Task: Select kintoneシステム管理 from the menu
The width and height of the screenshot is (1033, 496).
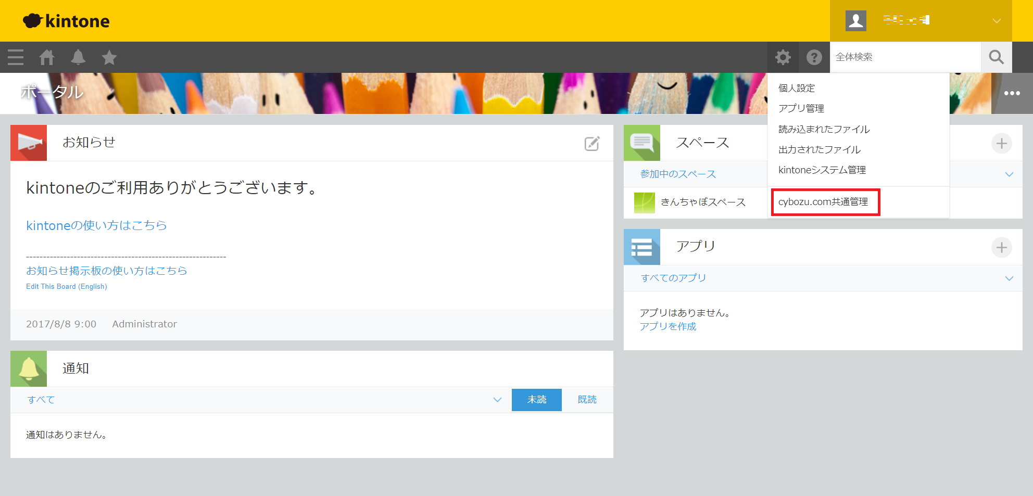Action: coord(822,170)
